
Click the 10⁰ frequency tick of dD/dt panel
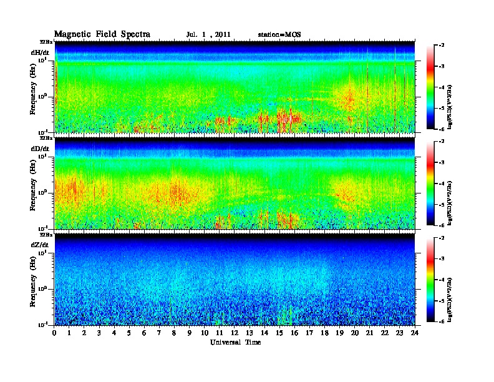[43, 193]
